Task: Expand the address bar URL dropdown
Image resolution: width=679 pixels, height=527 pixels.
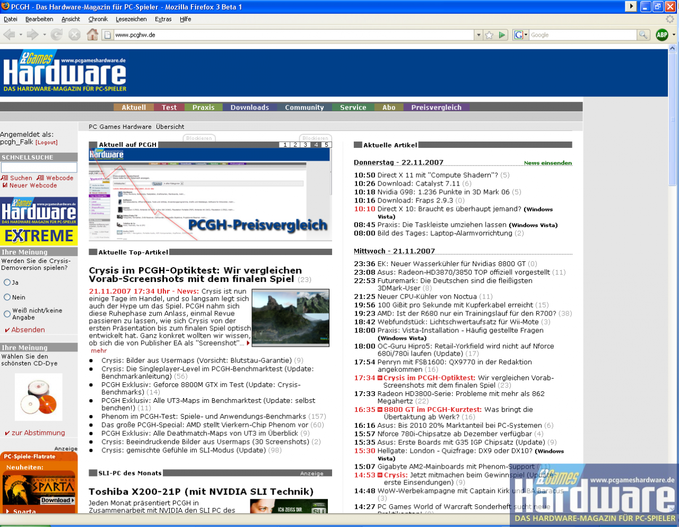Action: click(478, 35)
